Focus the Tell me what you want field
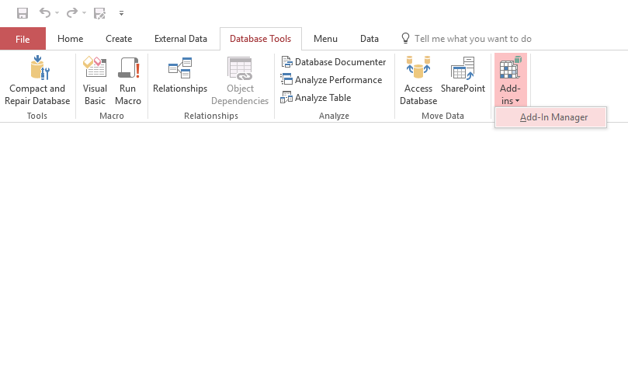The image size is (628, 365). coord(473,39)
